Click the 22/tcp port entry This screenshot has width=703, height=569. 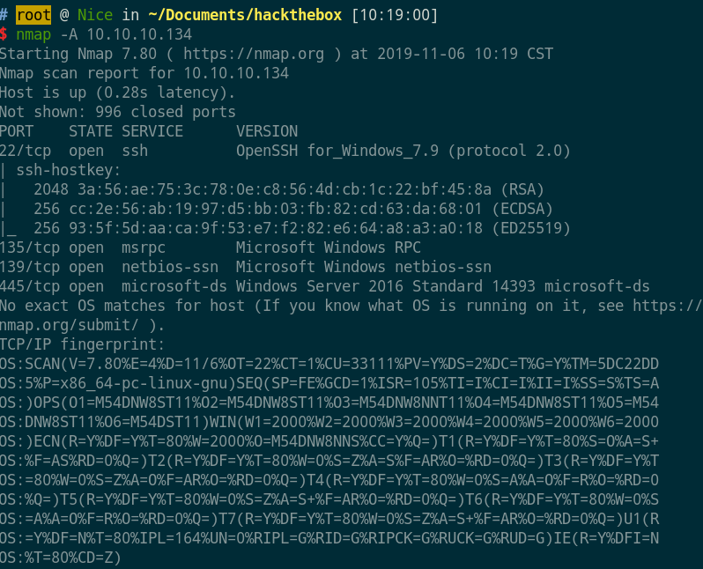click(26, 151)
